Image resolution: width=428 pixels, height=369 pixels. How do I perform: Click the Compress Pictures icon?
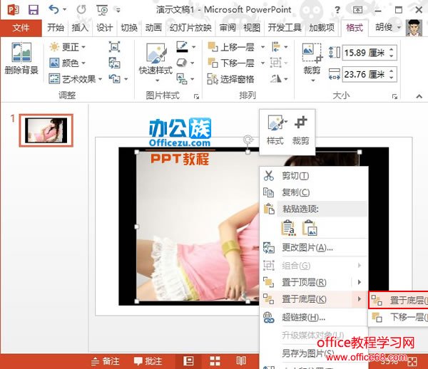click(114, 47)
